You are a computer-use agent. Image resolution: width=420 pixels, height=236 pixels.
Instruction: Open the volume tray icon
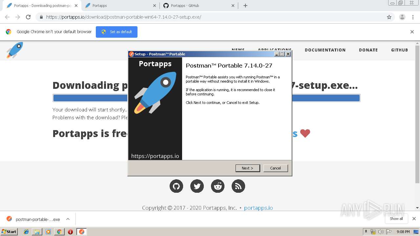click(x=381, y=232)
